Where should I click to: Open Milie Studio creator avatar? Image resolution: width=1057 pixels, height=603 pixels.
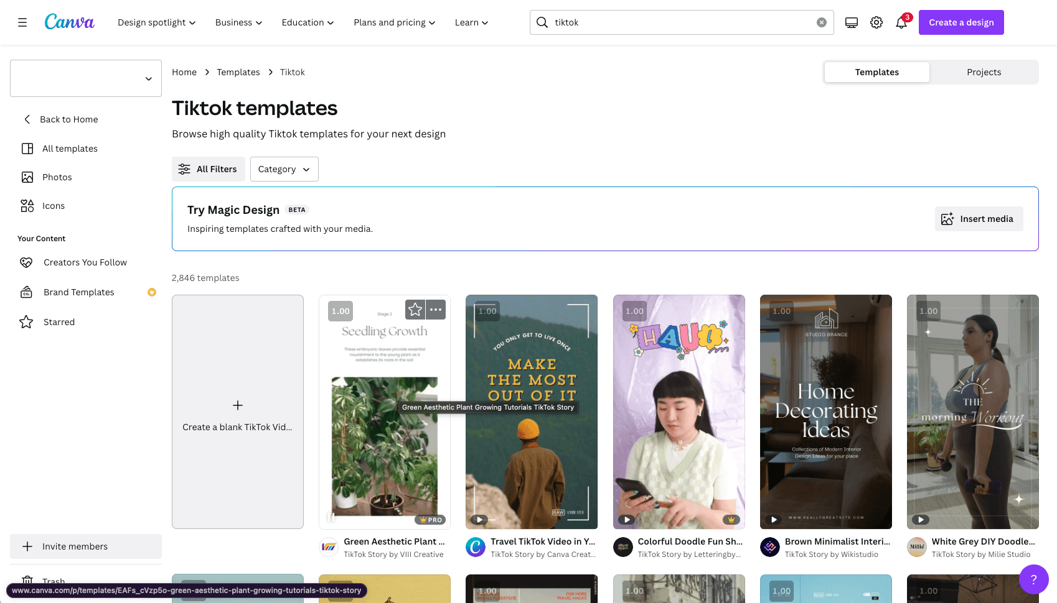point(917,547)
